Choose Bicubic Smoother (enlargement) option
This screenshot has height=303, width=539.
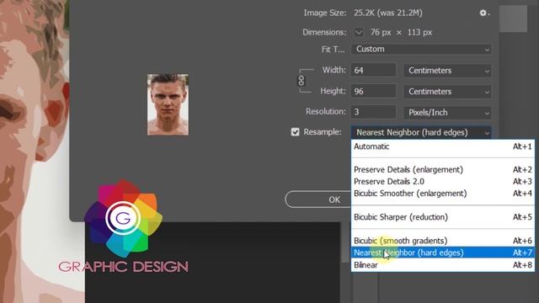(443, 194)
